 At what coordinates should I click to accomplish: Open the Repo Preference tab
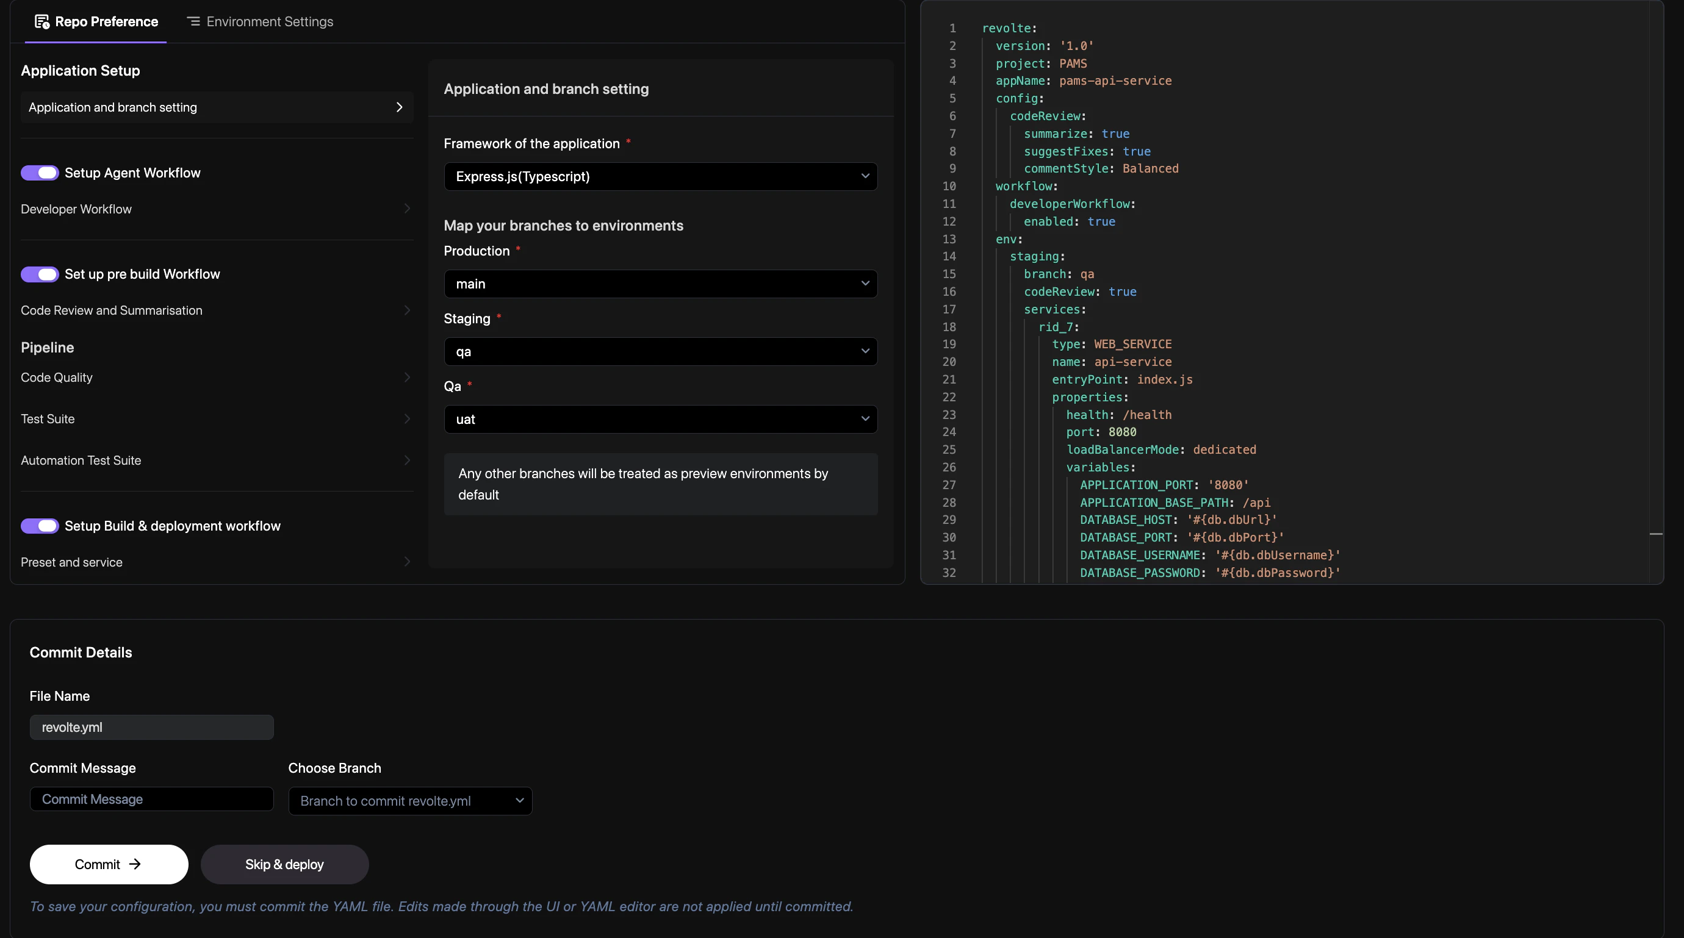pos(95,21)
